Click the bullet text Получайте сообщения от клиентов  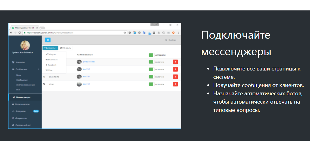[259, 85]
